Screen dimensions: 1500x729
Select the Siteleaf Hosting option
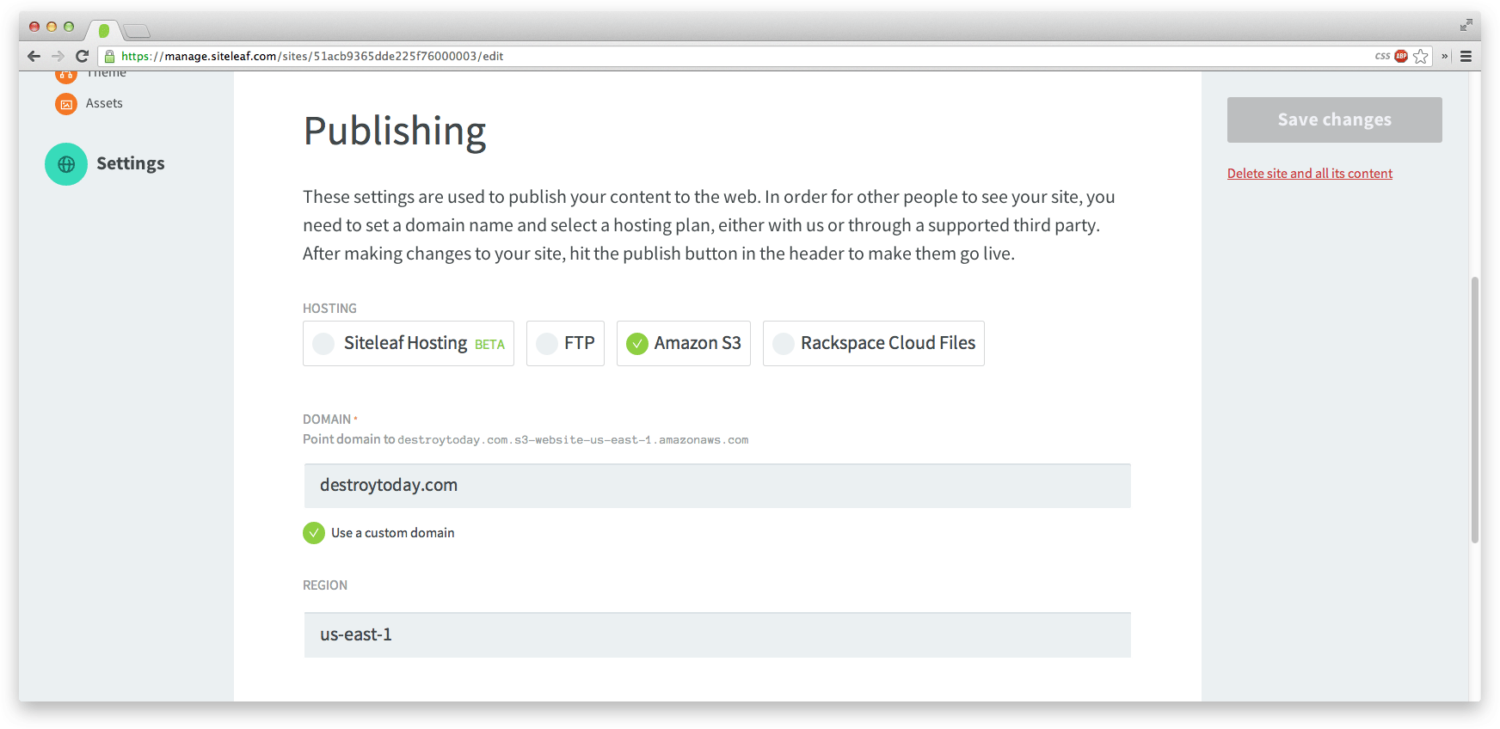point(409,343)
